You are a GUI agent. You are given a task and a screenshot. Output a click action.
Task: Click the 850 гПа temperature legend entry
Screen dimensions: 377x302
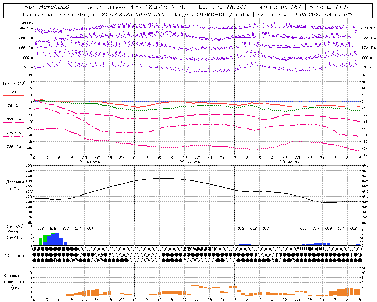[14, 119]
